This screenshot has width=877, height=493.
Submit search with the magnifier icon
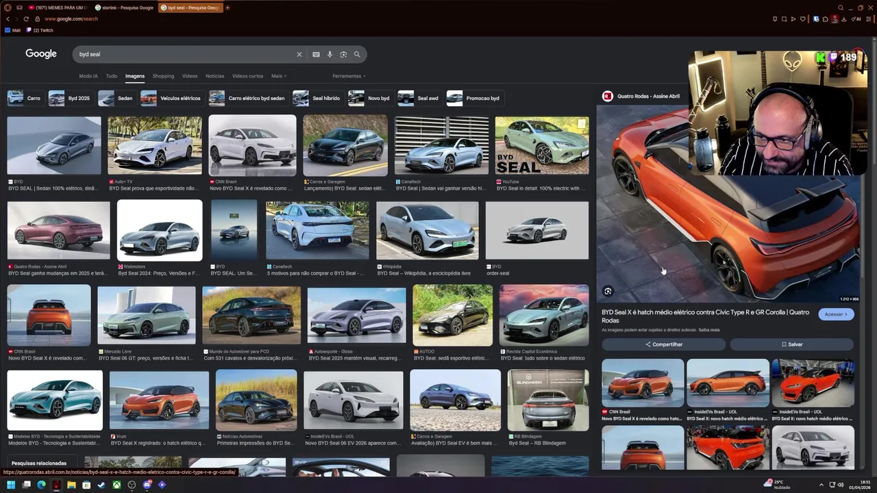[357, 54]
